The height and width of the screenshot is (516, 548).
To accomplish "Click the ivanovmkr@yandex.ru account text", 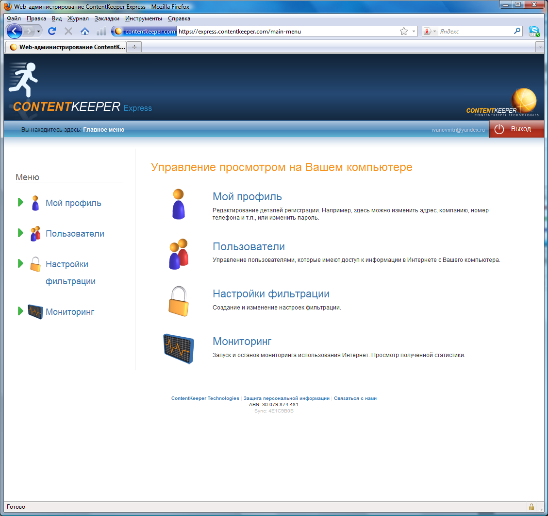I will [458, 130].
